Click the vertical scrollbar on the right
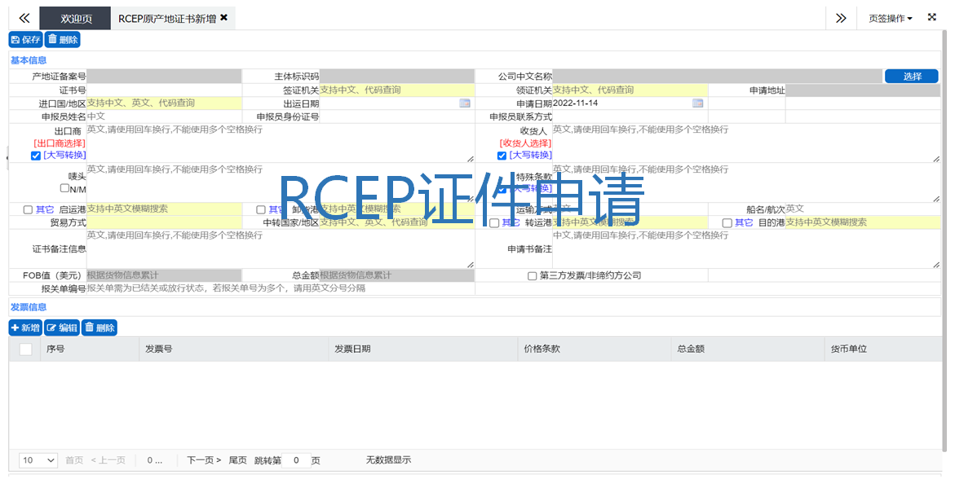This screenshot has width=955, height=479. [x=946, y=240]
